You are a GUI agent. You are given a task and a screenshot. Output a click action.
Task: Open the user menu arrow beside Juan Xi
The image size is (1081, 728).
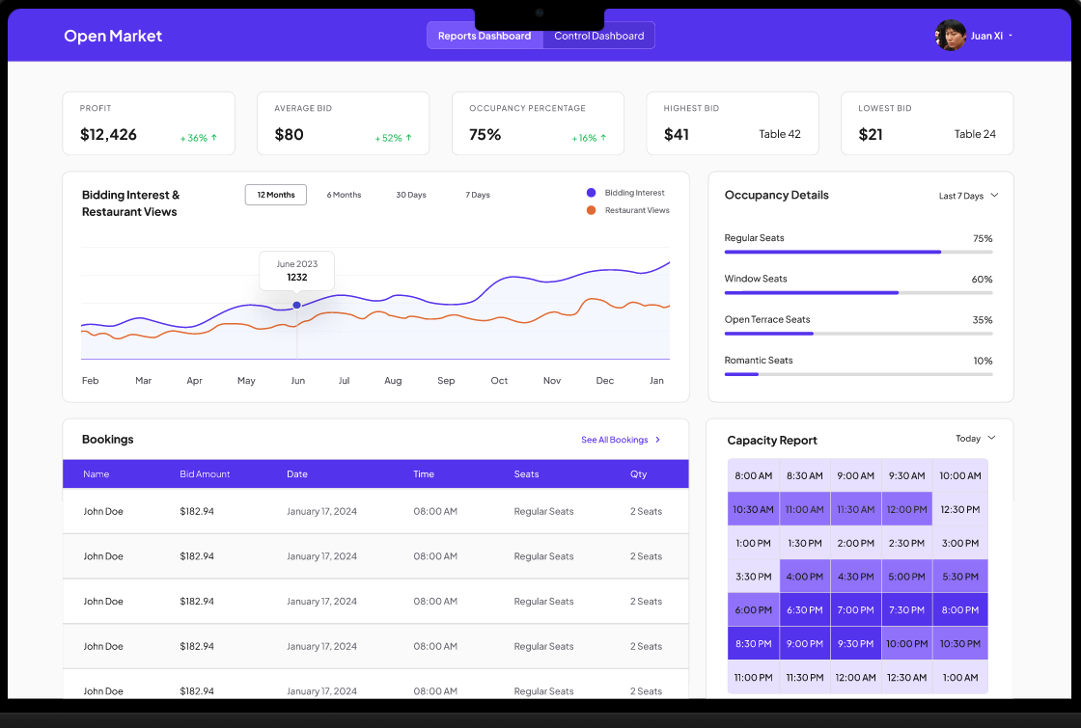[1011, 37]
